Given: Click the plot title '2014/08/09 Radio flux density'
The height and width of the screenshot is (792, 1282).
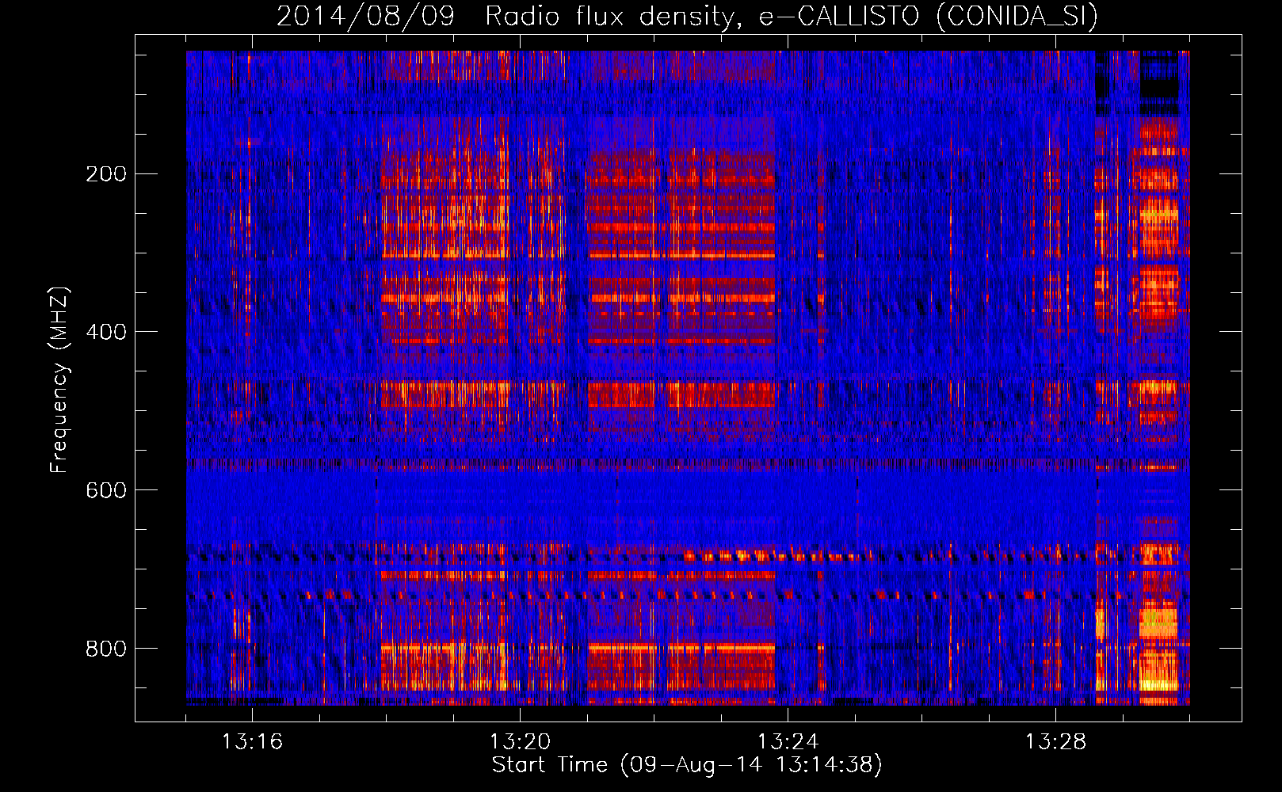Looking at the screenshot, I should coord(687,17).
